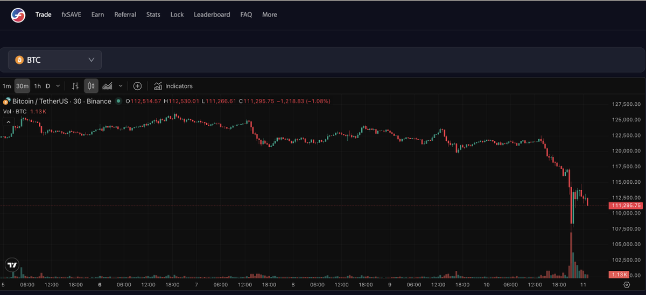This screenshot has width=646, height=295.
Task: Go to the Leaderboard page
Action: pyautogui.click(x=212, y=15)
